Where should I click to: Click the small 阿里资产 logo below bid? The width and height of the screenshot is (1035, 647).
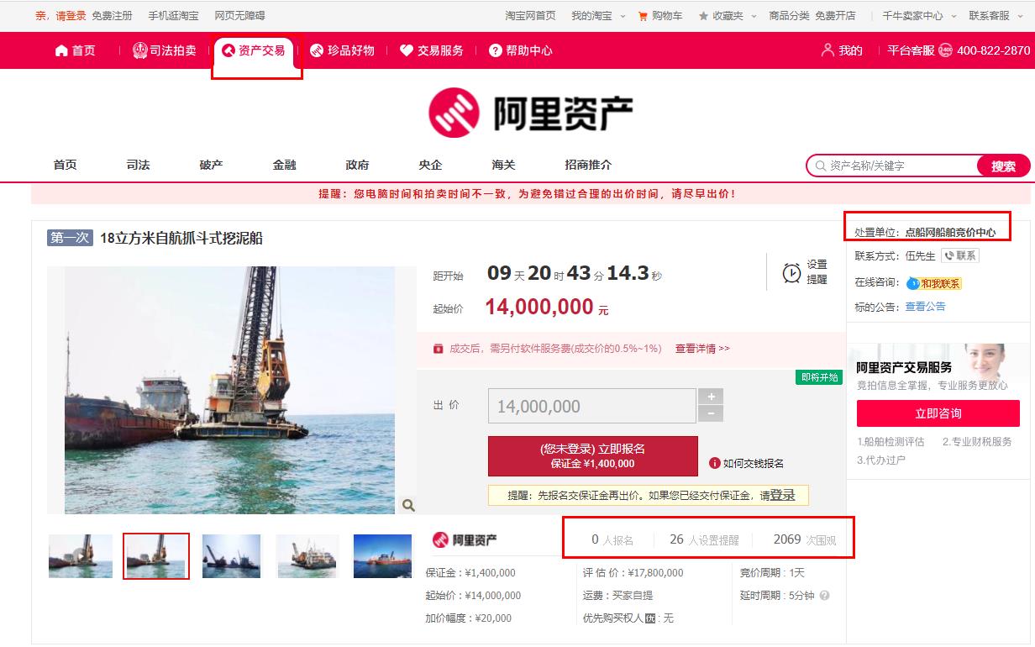(465, 539)
